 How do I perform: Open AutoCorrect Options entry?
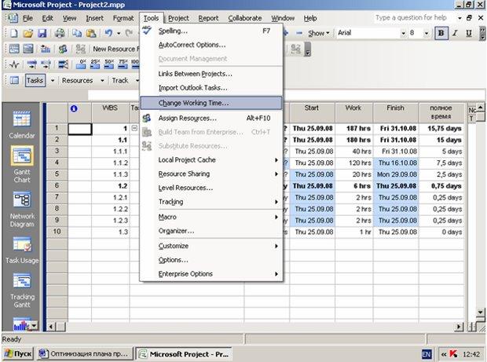211,45
